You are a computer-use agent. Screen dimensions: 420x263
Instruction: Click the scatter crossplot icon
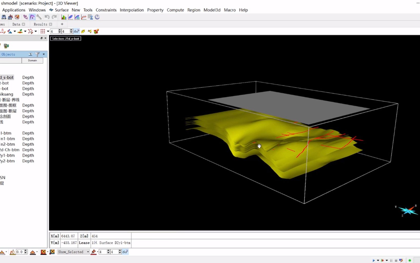pyautogui.click(x=84, y=17)
